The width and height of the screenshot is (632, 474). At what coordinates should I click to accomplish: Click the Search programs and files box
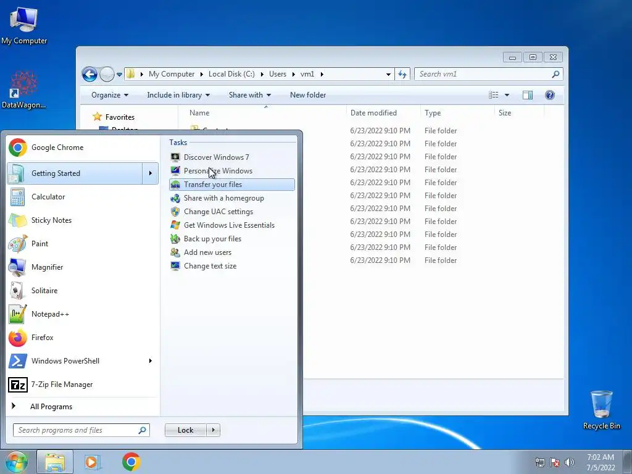click(81, 430)
